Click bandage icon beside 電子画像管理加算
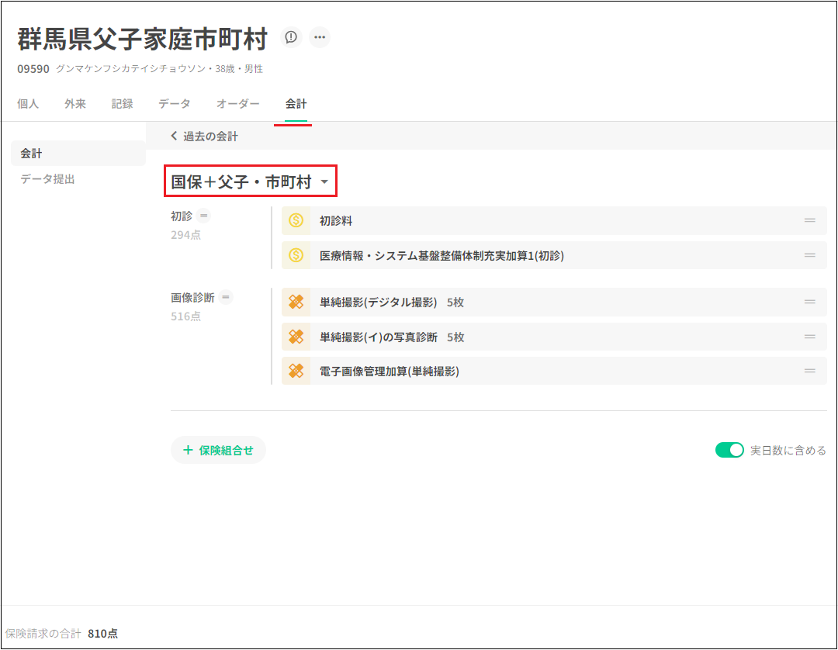Screen dimensions: 838x650 click(x=296, y=371)
